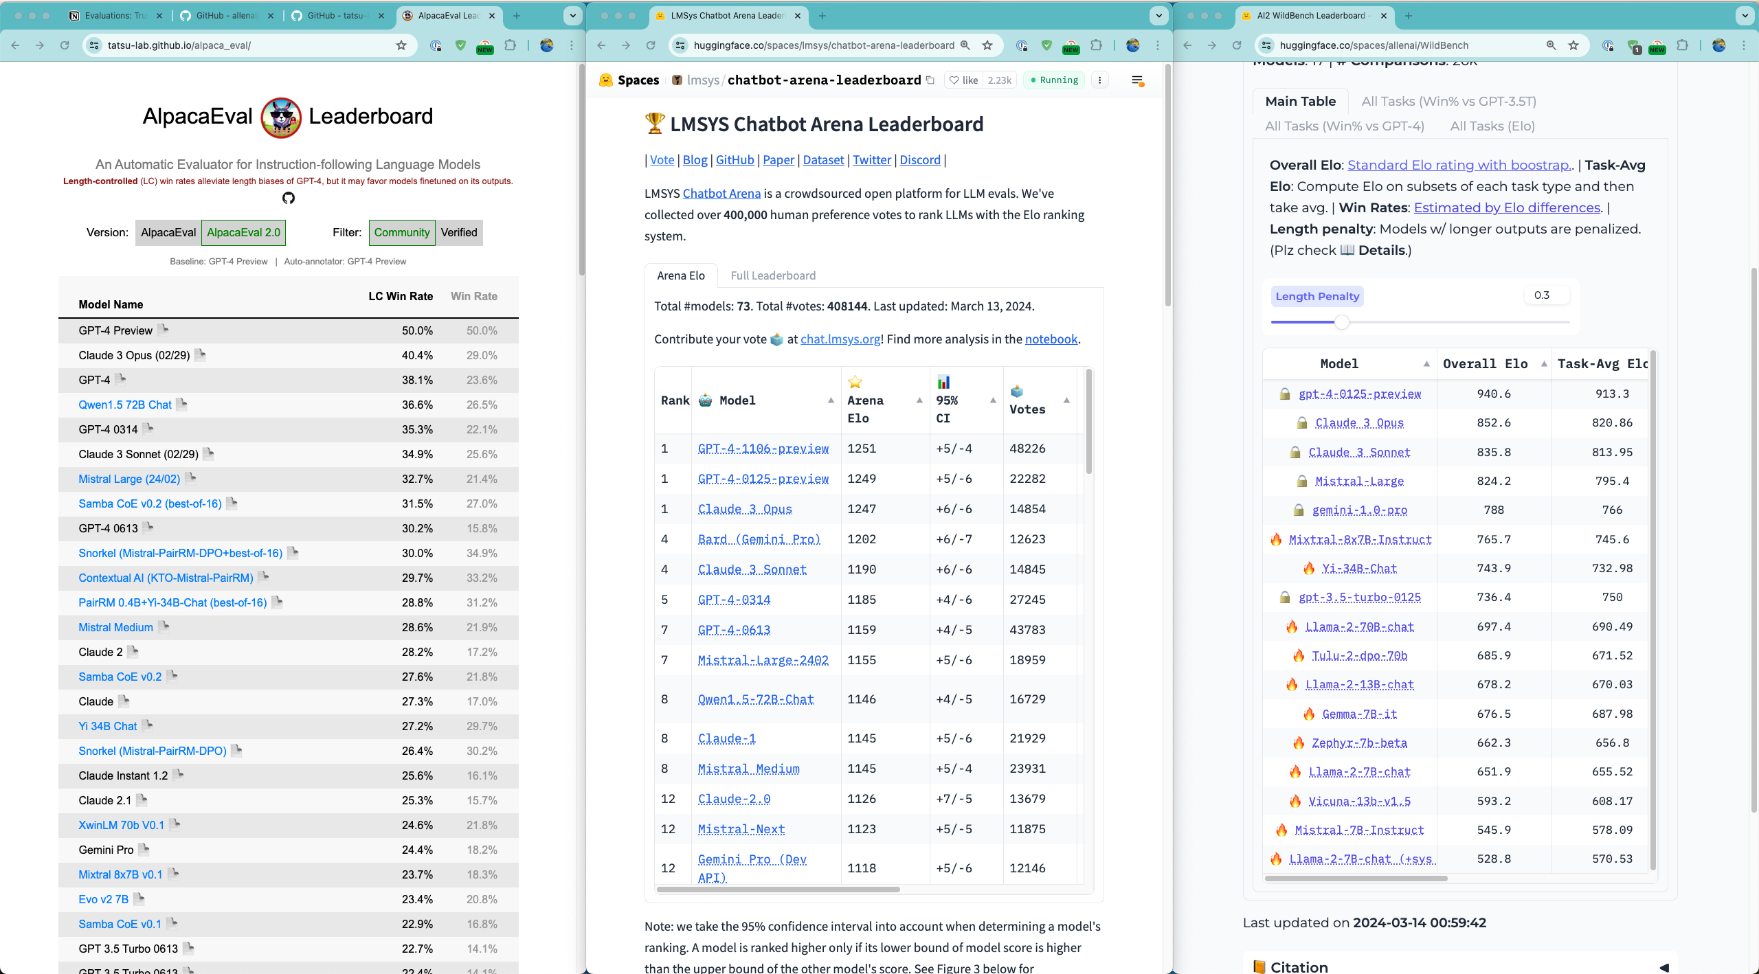The height and width of the screenshot is (974, 1759).
Task: Open Chrome menu in AlpacaEval window
Action: pos(571,45)
